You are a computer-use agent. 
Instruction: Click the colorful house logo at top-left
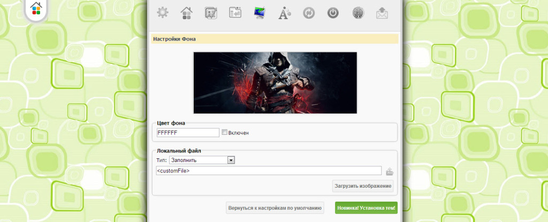(x=36, y=9)
